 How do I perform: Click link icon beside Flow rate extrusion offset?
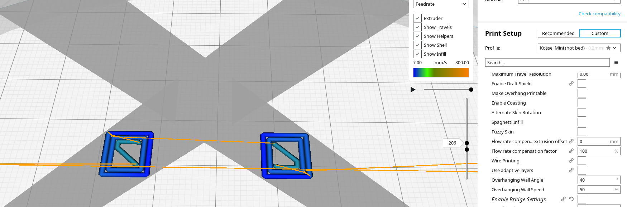point(571,141)
